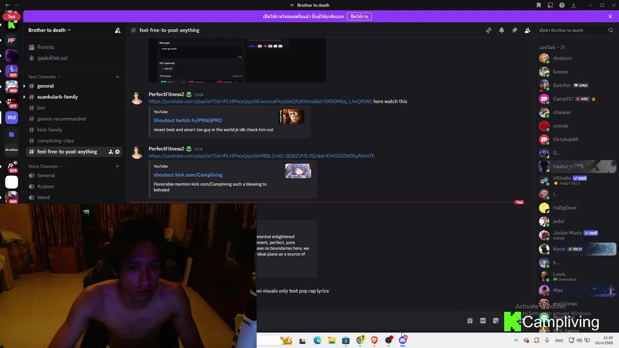Open the gift icon in message bar

(x=470, y=320)
